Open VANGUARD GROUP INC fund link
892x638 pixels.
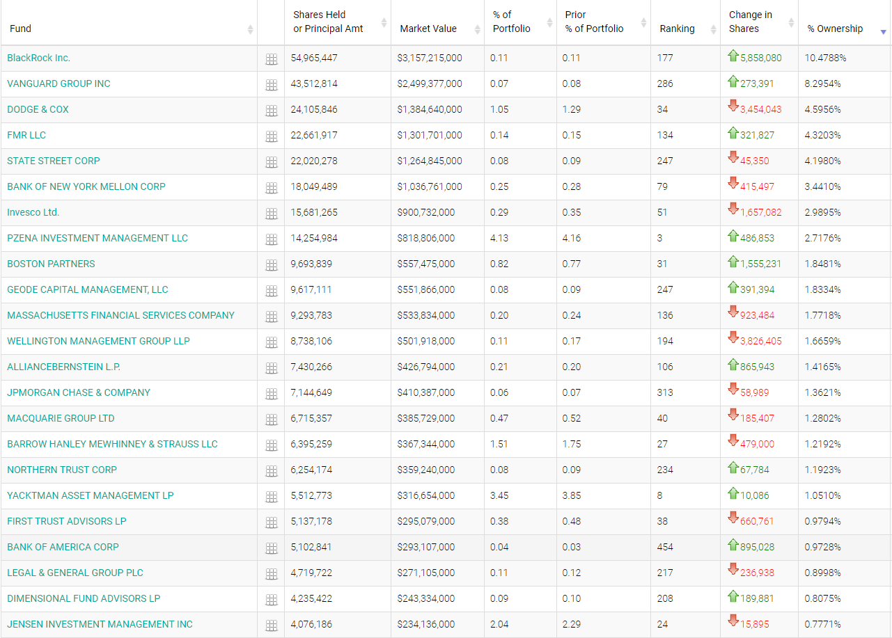[58, 83]
